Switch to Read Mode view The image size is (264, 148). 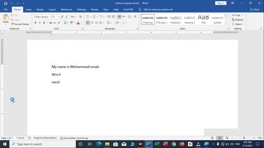(212, 138)
